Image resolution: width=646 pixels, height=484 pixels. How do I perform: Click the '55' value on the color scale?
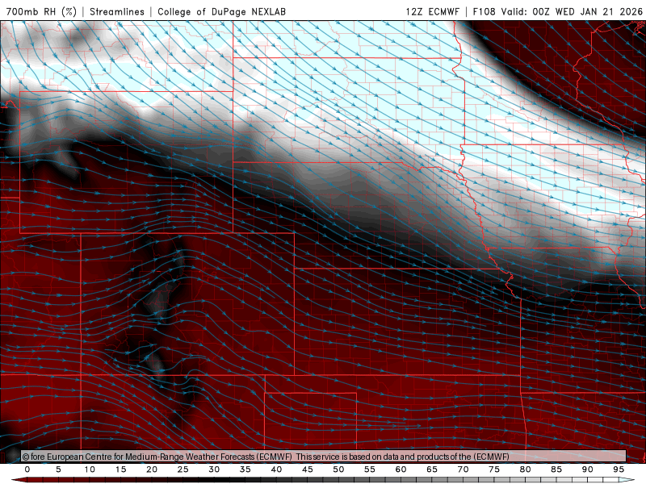370,469
